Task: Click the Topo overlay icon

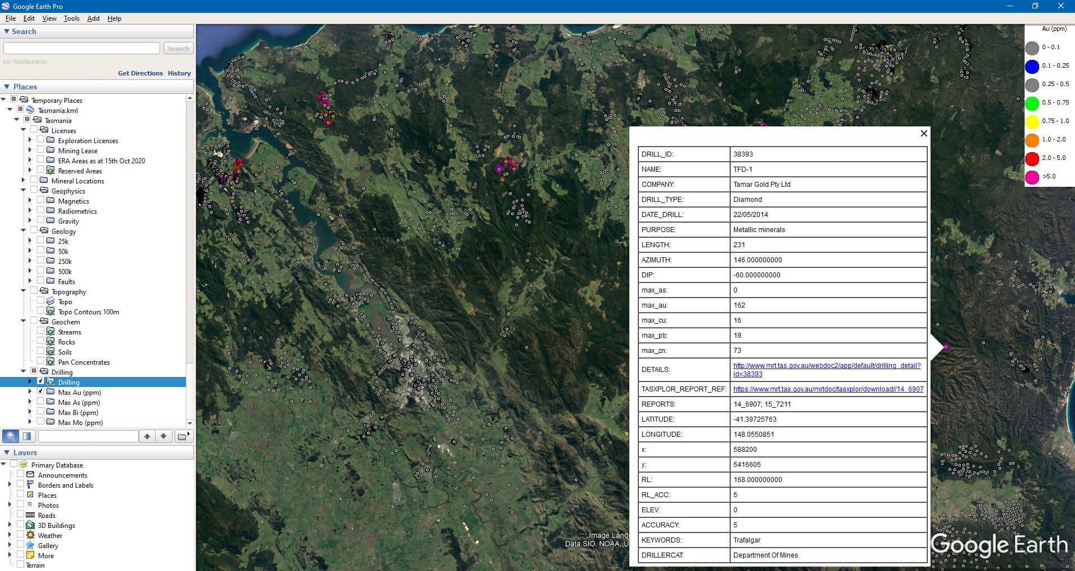Action: [50, 301]
